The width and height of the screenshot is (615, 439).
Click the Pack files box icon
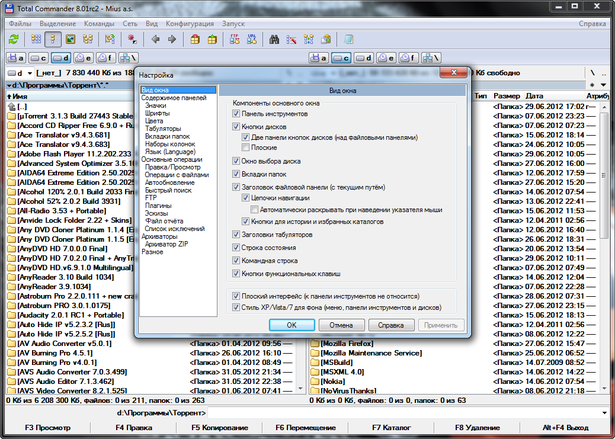coord(195,39)
